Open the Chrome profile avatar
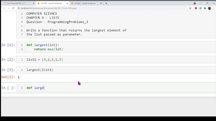Image resolution: width=216 pixels, height=121 pixels. pos(209,8)
